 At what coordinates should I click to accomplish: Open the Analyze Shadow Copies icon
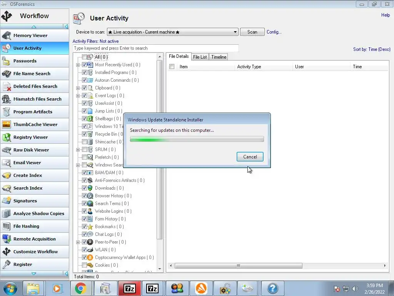click(6, 214)
